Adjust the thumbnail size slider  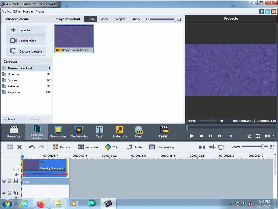click(163, 19)
